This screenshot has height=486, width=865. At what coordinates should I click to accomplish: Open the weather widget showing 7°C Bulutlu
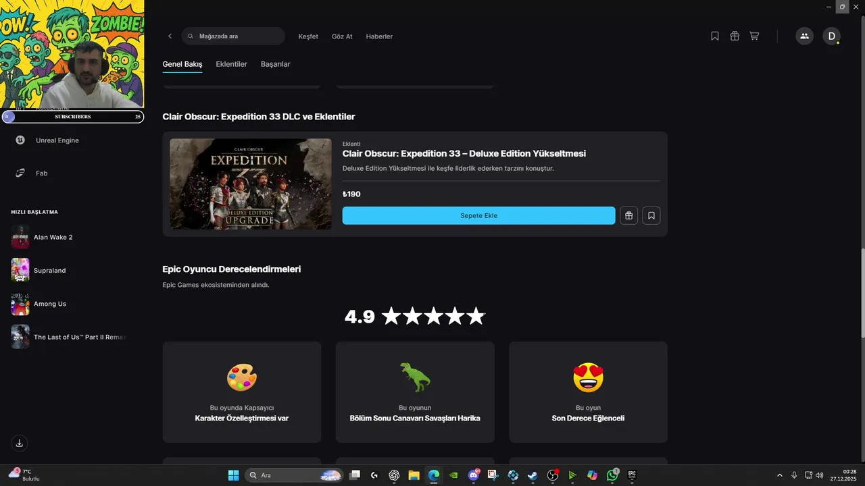click(x=24, y=475)
